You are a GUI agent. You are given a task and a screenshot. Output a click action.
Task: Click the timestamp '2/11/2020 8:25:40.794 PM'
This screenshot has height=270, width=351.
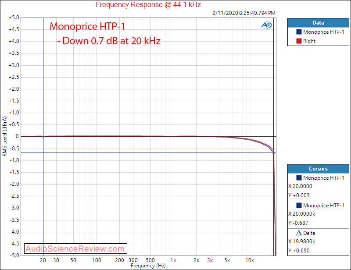tap(244, 13)
